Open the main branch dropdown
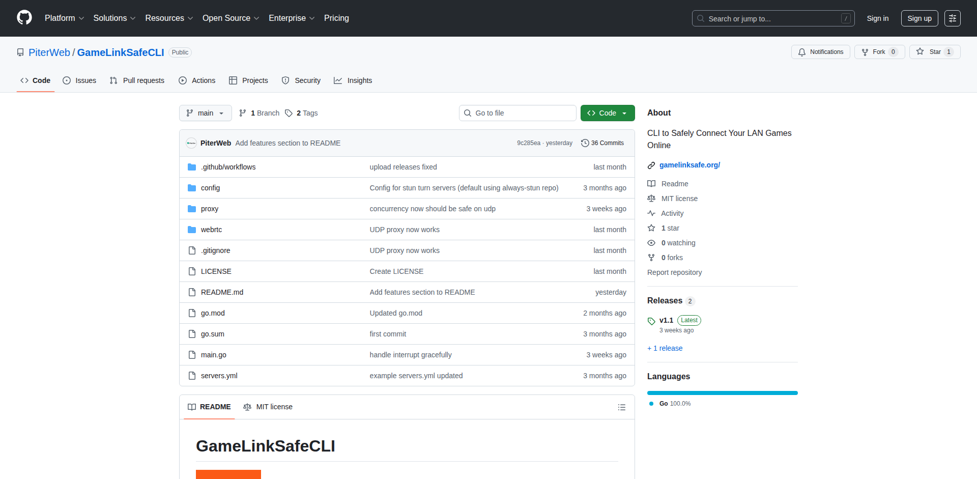 (x=205, y=113)
